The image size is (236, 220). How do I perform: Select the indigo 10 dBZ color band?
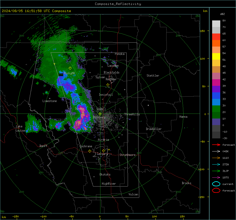(x=216, y=122)
